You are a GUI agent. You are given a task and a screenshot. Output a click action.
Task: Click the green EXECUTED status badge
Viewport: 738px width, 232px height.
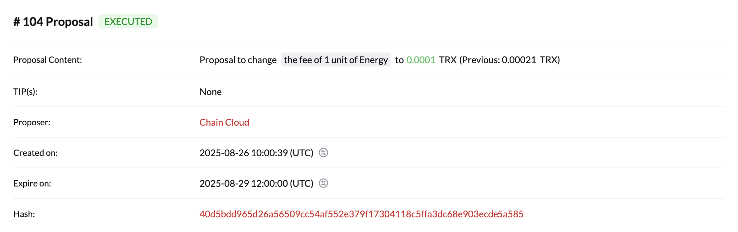[128, 21]
